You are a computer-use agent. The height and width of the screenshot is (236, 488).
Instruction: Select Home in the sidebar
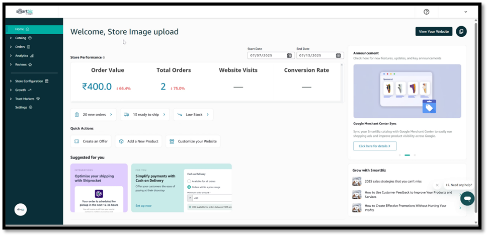pos(20,29)
